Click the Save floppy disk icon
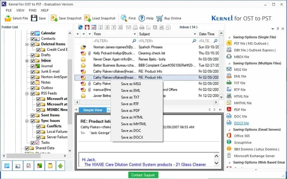The height and width of the screenshot is (179, 287). 34,18
